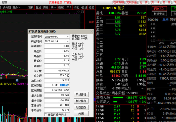
Task: Toggle the side panel icon above chart
Action: tap(82, 12)
